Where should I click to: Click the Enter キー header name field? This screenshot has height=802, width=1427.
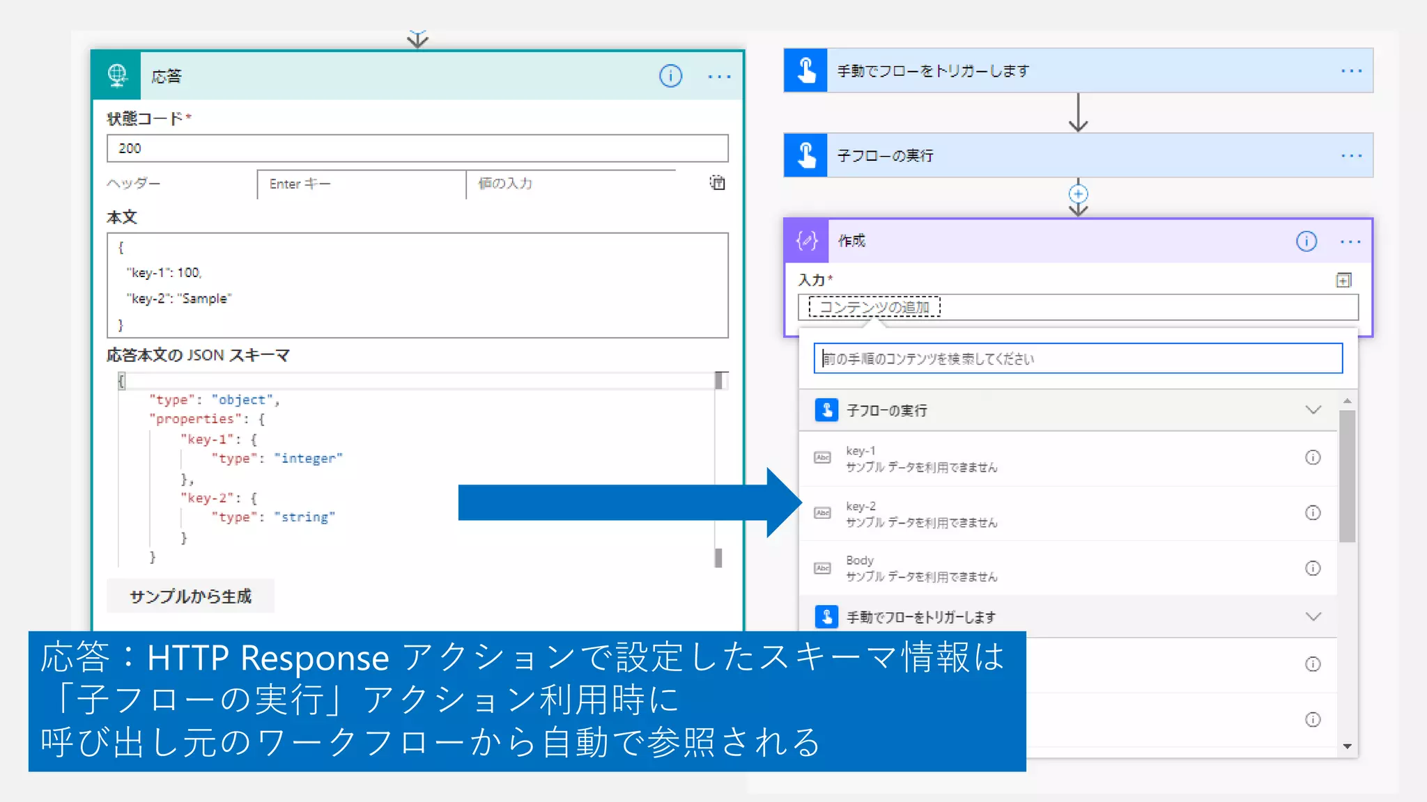pos(362,184)
